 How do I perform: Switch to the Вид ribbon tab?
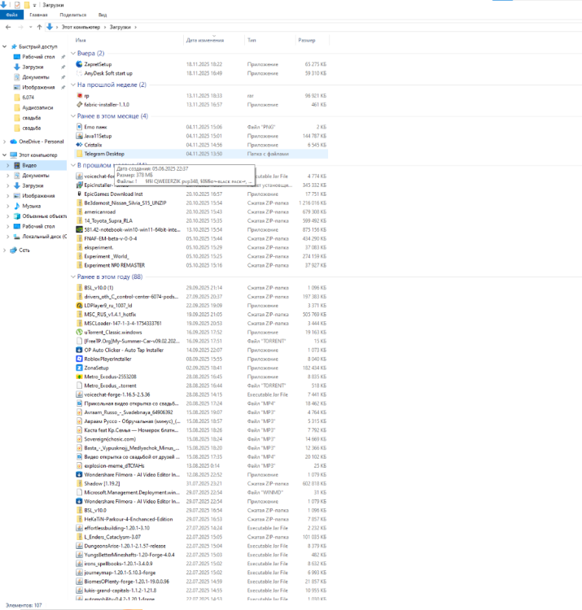[x=103, y=15]
